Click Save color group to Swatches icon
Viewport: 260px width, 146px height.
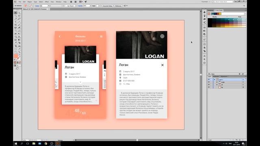point(243,74)
